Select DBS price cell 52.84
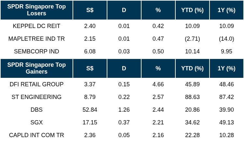 pyautogui.click(x=90, y=110)
